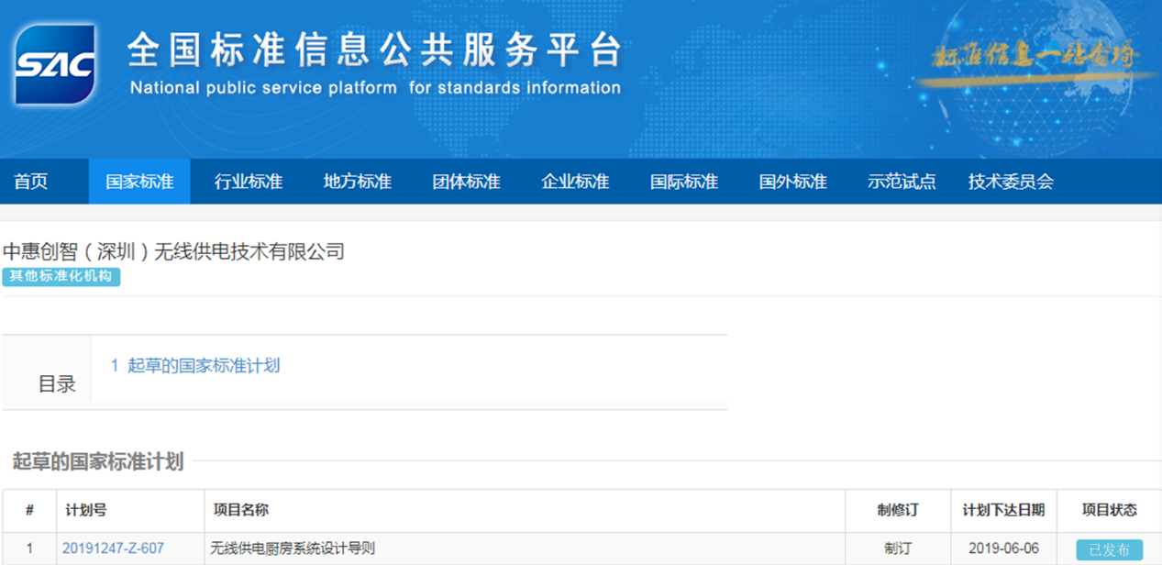Click the 其他标准化机构 tag badge
1162x565 pixels.
(x=61, y=276)
